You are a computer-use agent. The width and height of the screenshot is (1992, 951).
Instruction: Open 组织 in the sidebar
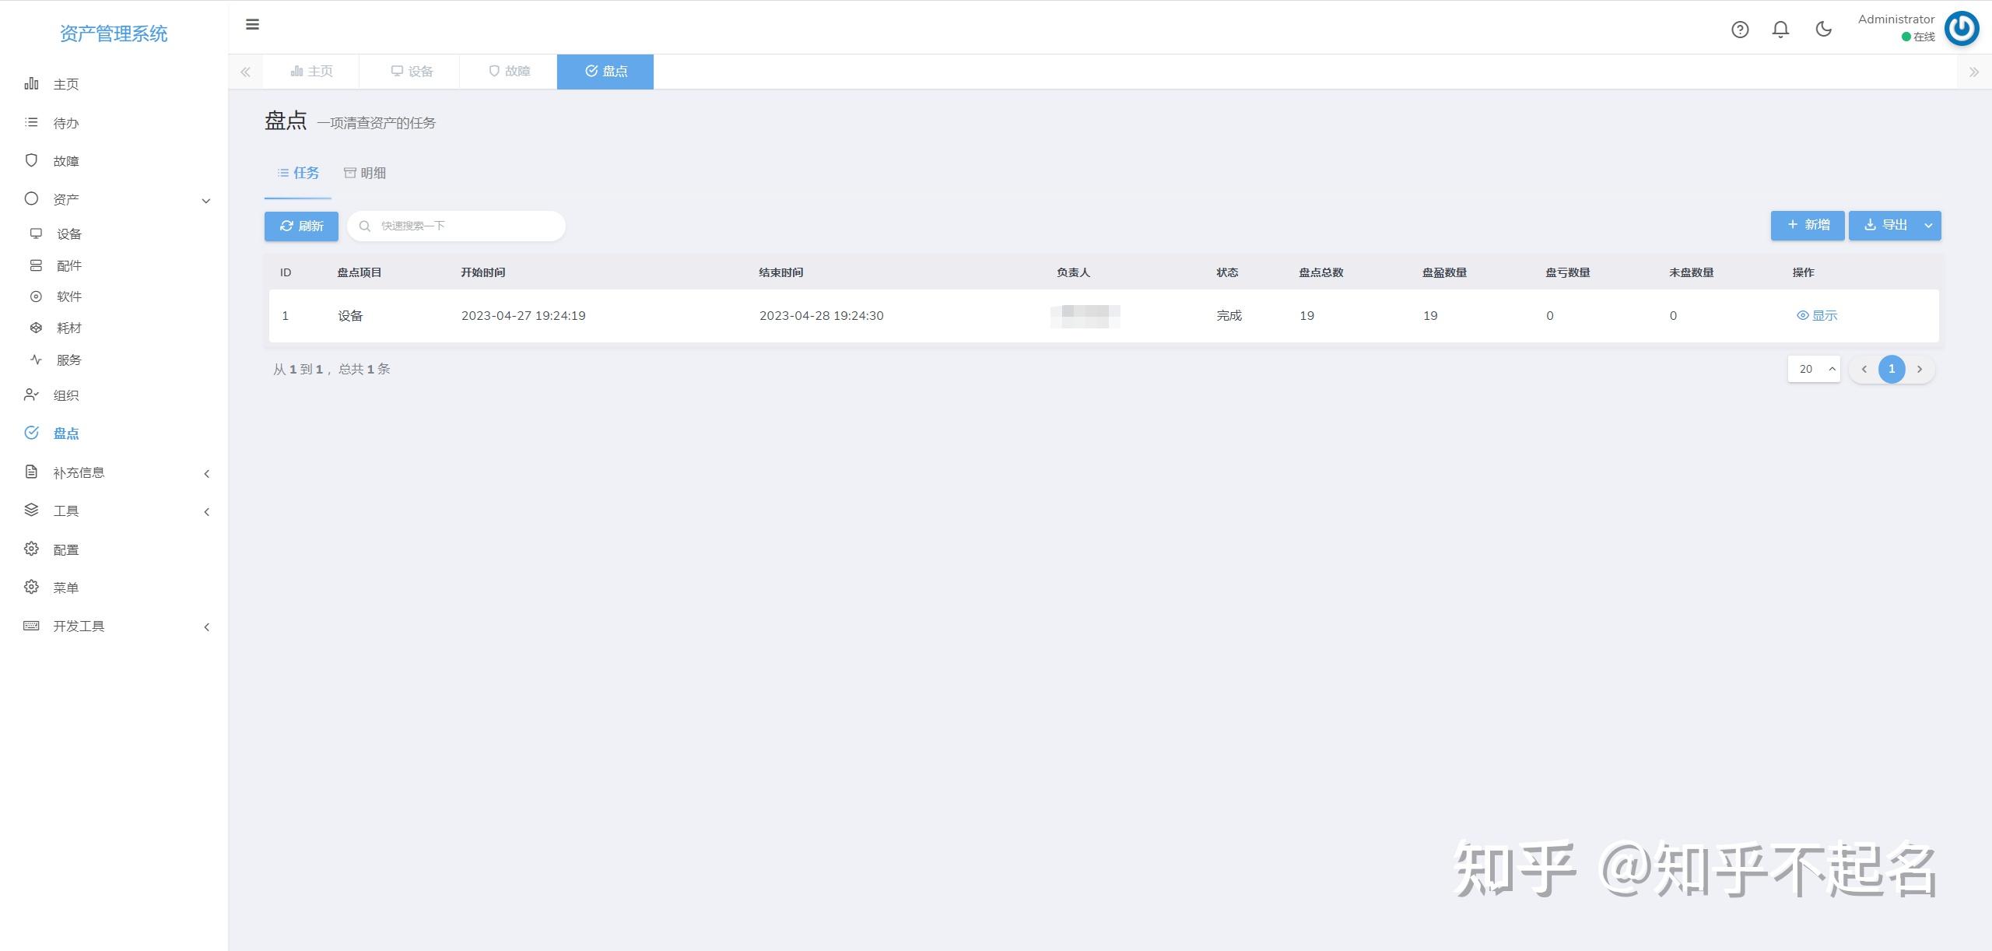click(65, 395)
